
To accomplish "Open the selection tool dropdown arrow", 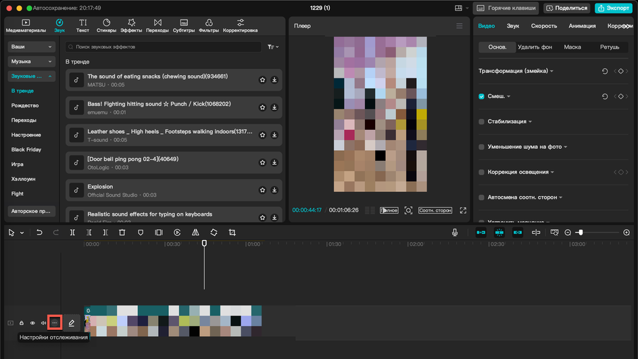I will coord(22,233).
